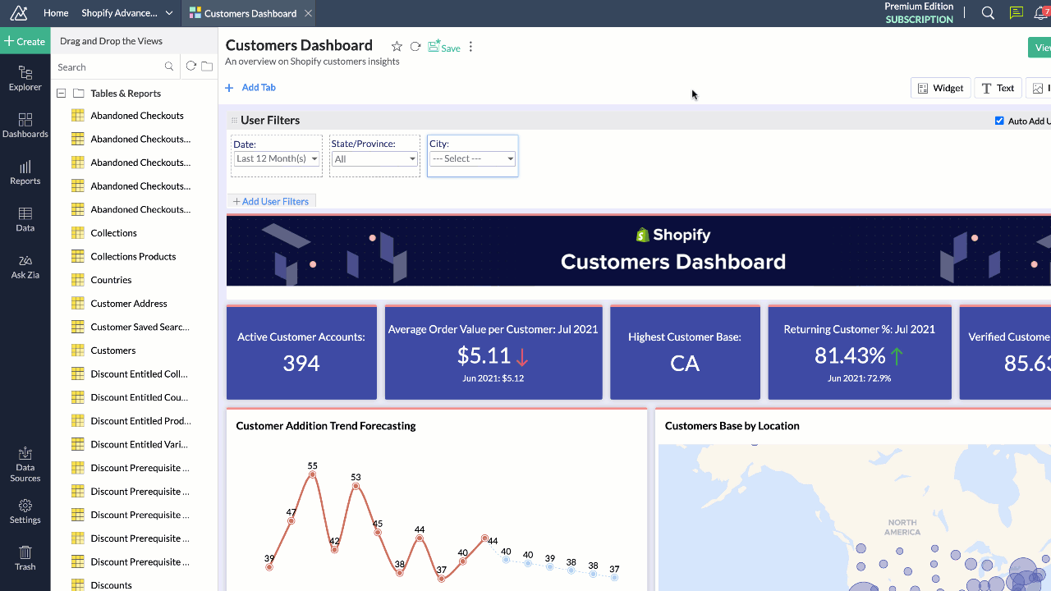Viewport: 1051px width, 591px height.
Task: Click the refresh icon beside dashboard title
Action: (x=415, y=48)
